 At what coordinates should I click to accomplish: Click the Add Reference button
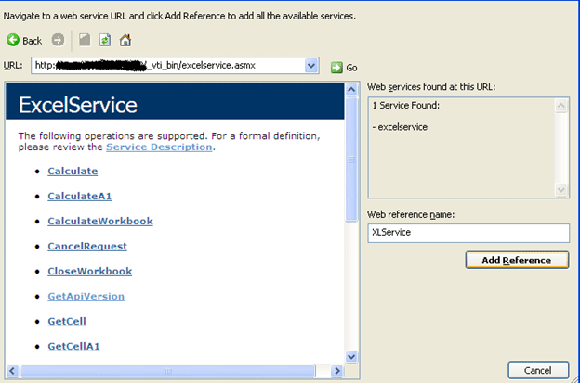click(516, 260)
